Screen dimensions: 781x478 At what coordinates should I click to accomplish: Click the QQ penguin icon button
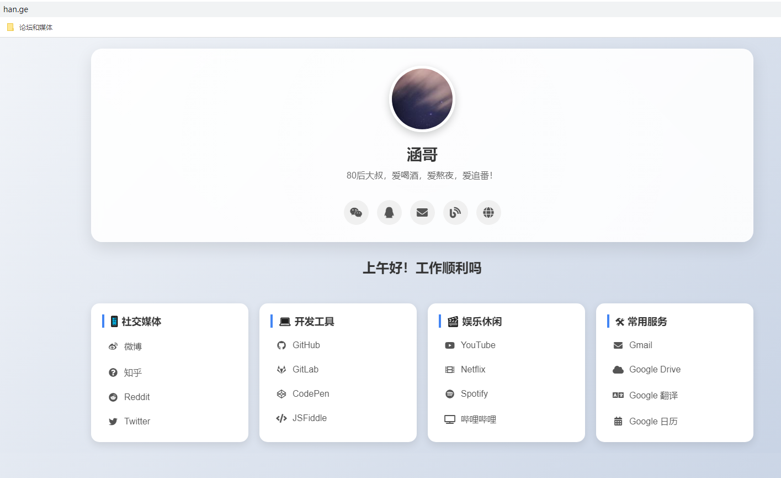[389, 213]
